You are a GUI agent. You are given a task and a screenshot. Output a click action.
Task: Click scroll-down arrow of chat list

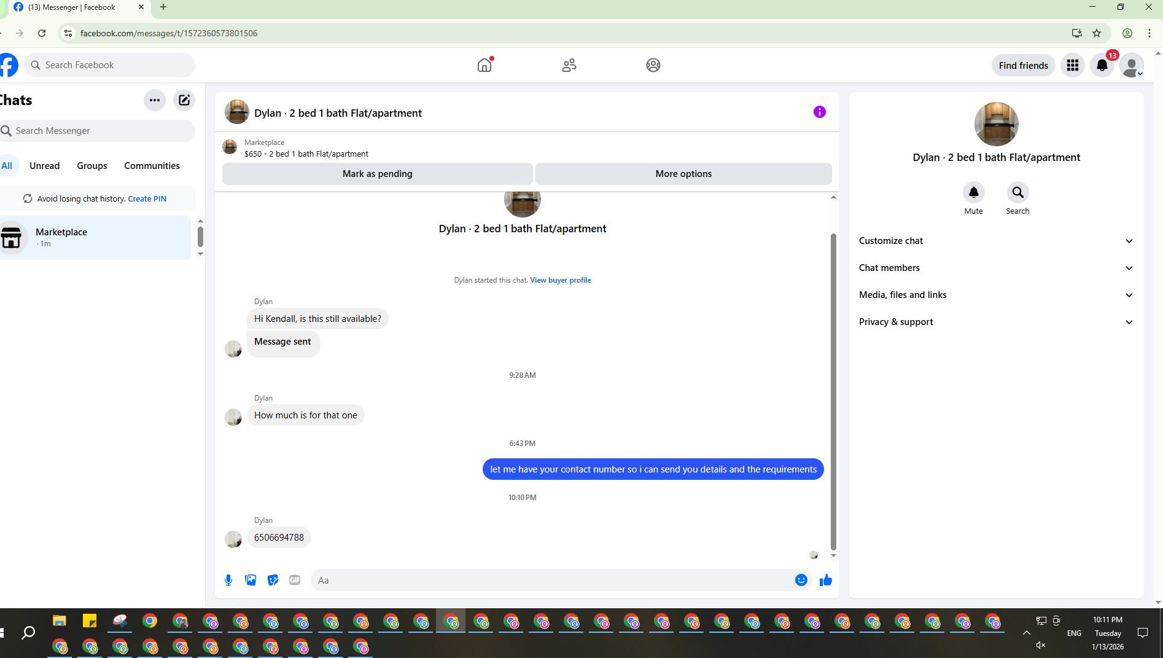coord(200,254)
